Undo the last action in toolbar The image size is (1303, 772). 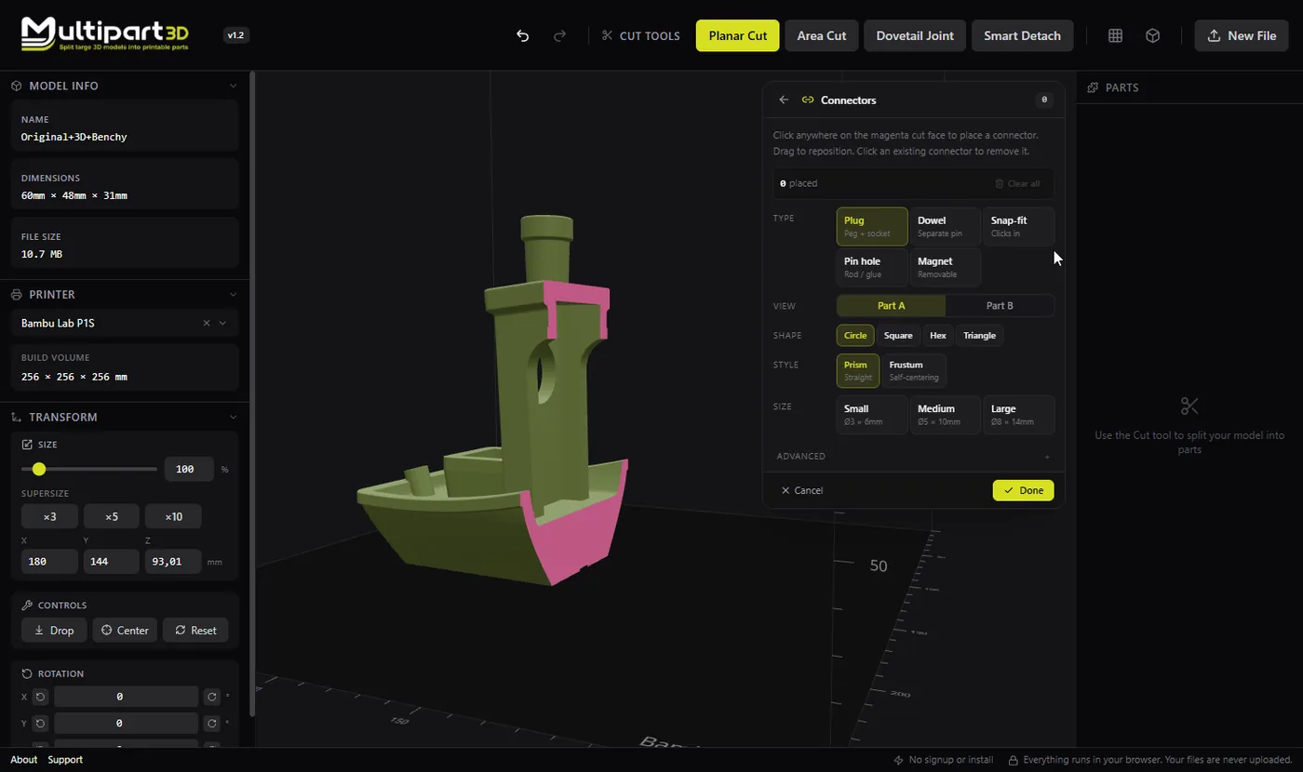(523, 35)
